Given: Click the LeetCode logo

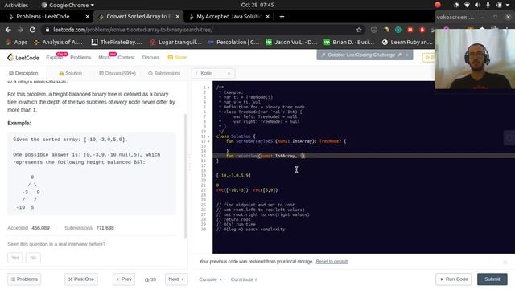Looking at the screenshot, I should 23,58.
